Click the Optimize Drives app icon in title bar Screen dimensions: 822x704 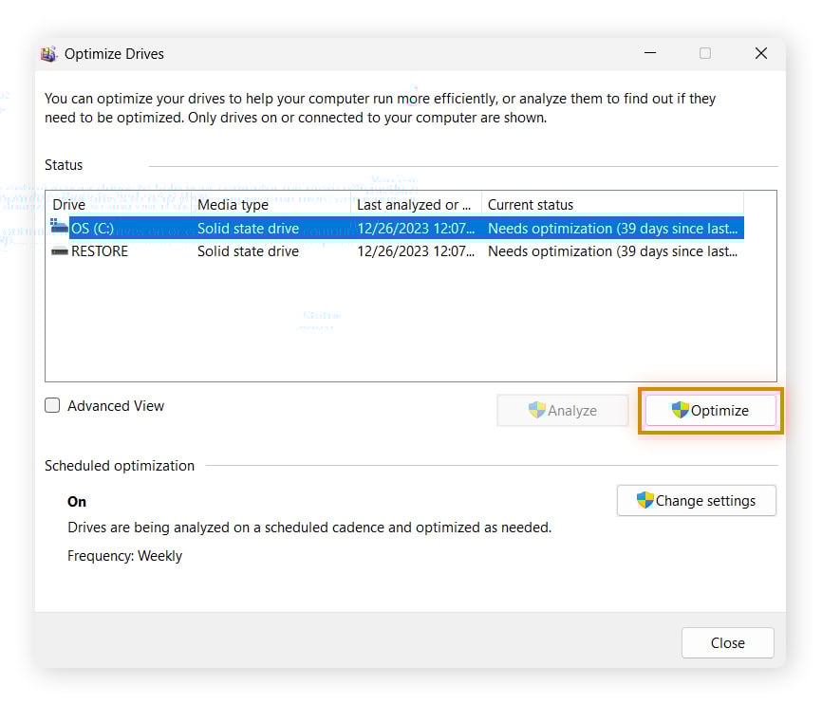(49, 54)
